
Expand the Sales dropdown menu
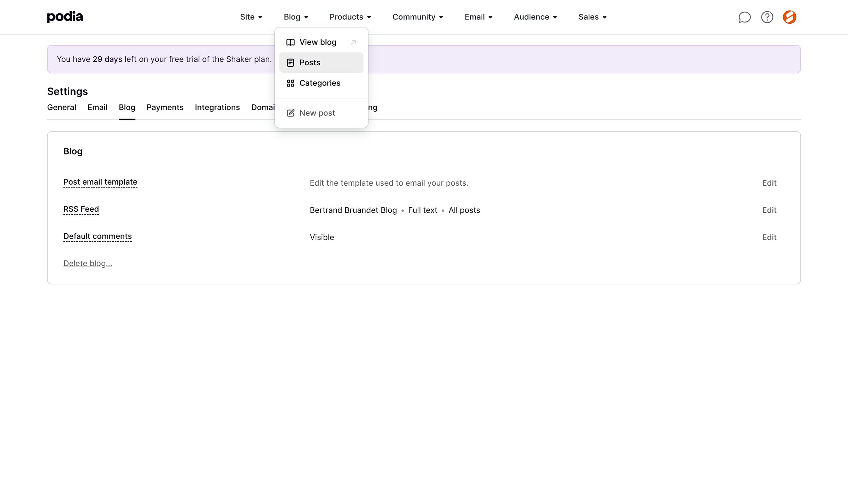(592, 17)
